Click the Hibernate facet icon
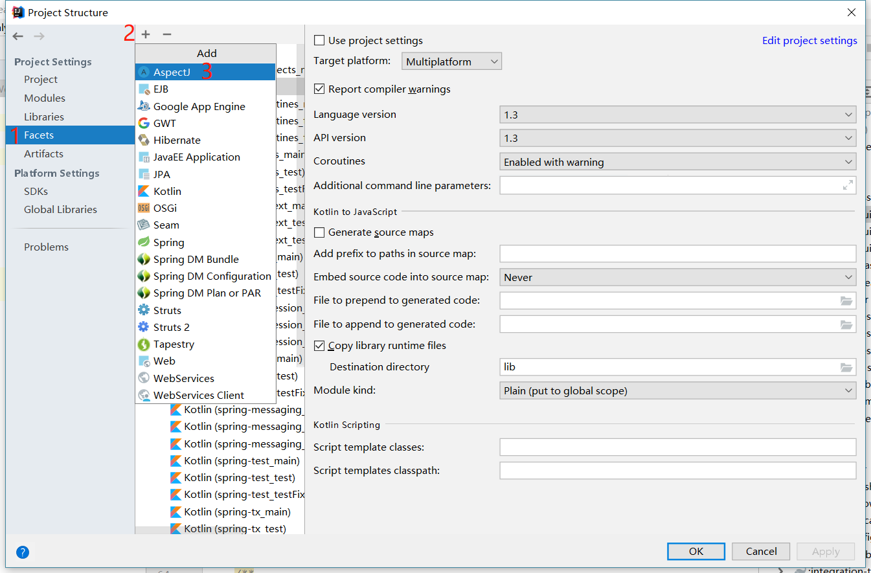This screenshot has height=573, width=871. click(144, 140)
